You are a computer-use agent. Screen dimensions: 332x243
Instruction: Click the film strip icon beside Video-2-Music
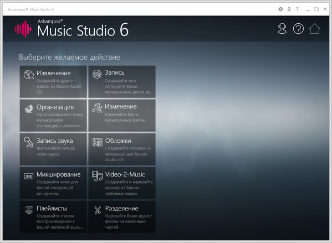coord(97,176)
